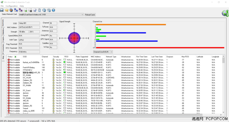Click the stop-scan toolbar icon

(x=30, y=10)
